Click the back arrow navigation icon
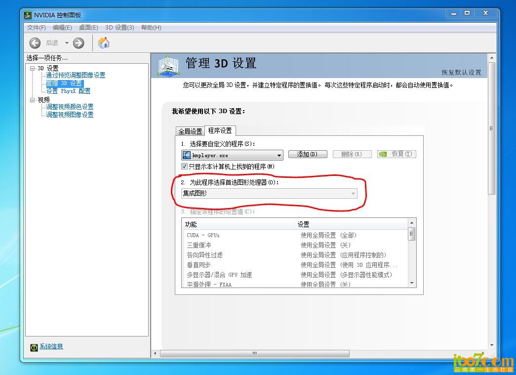 tap(35, 43)
